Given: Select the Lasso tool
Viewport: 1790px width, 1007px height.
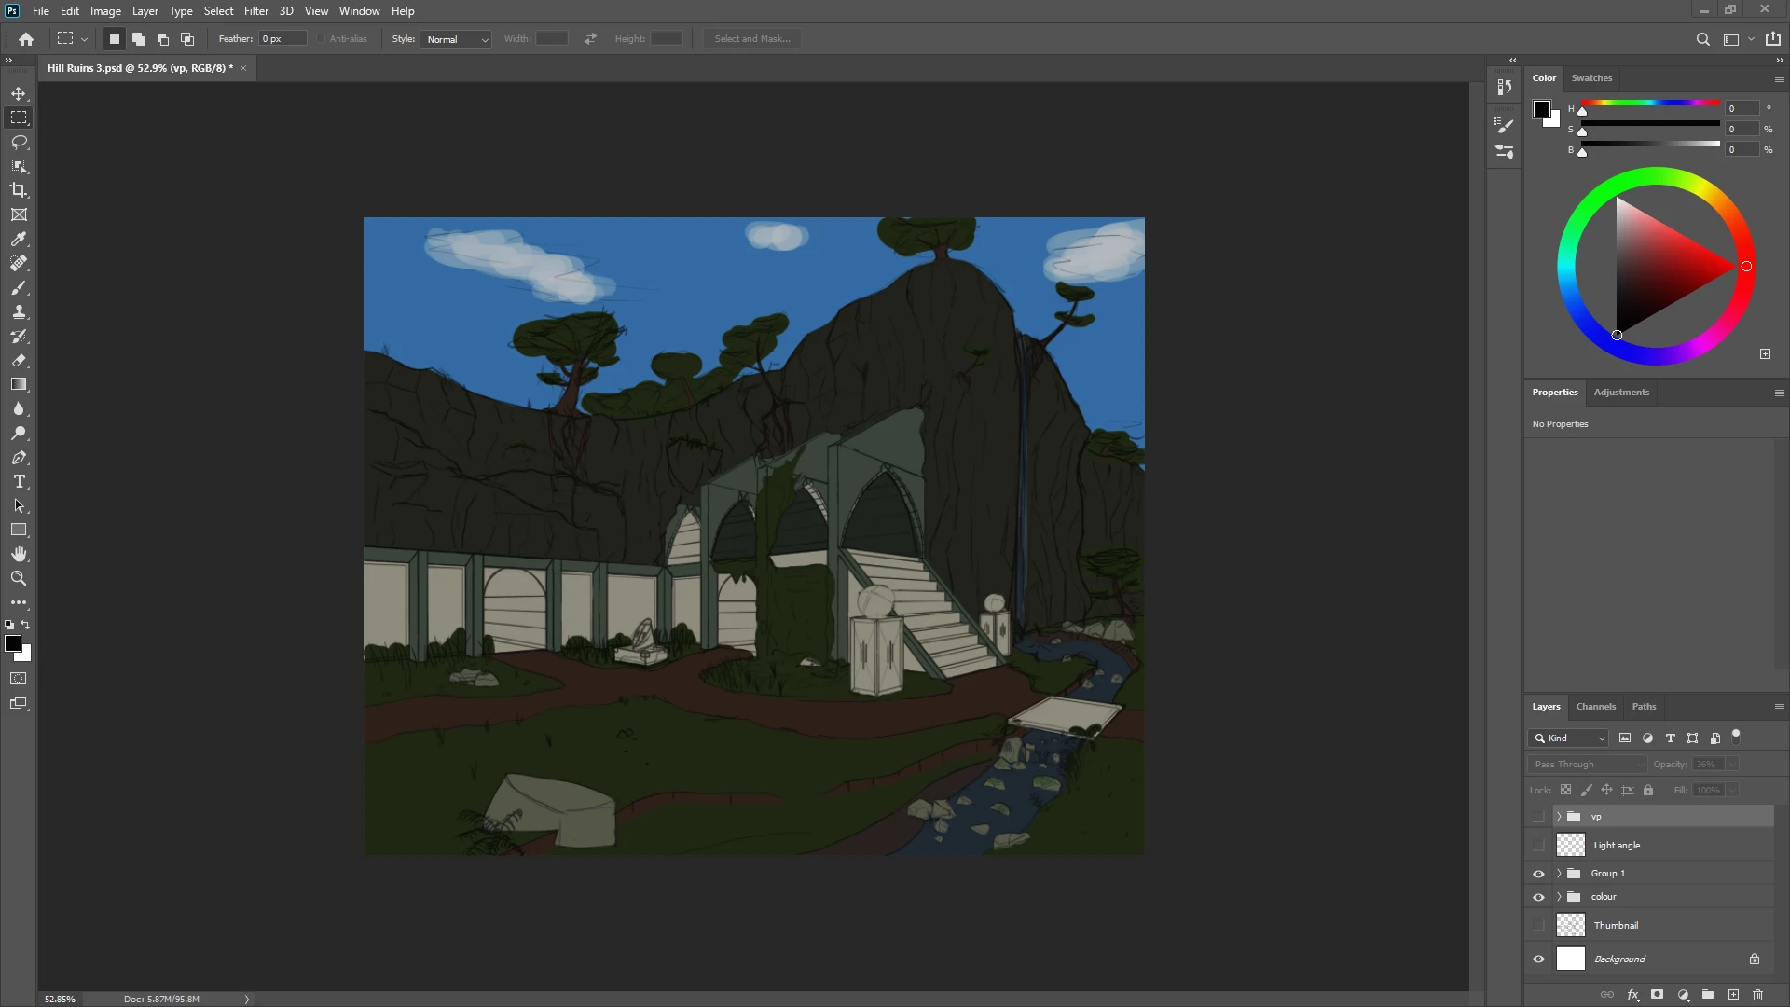Looking at the screenshot, I should [19, 142].
